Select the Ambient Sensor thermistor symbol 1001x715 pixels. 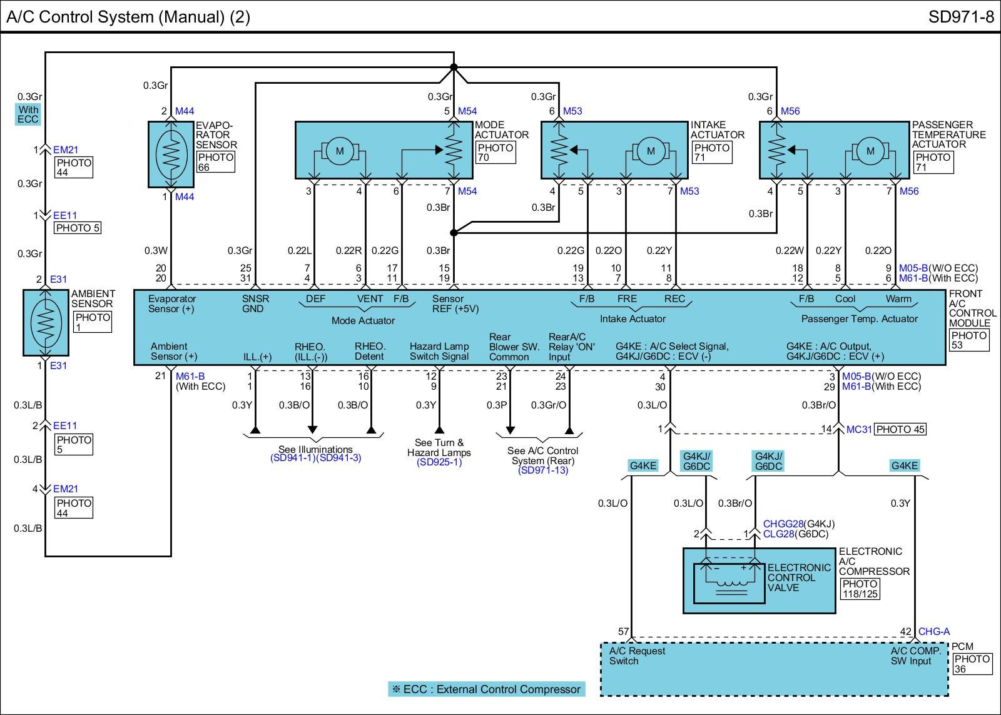click(46, 323)
